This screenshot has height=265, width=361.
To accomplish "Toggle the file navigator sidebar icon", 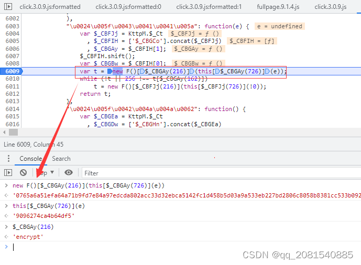I will (8, 6).
